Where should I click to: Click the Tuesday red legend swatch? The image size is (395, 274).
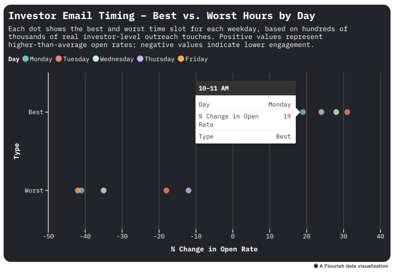point(59,59)
